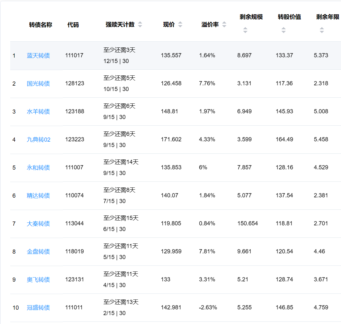The width and height of the screenshot is (341, 324).
Task: View the 大秦转债 bond details
Action: [38, 224]
